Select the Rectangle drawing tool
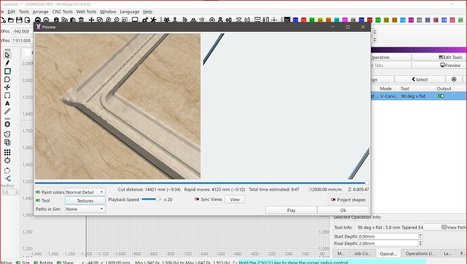Viewport: 467px width, 264px height. click(x=7, y=71)
